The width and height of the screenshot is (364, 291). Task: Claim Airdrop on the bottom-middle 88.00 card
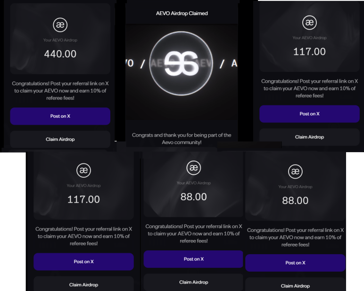tap(193, 282)
